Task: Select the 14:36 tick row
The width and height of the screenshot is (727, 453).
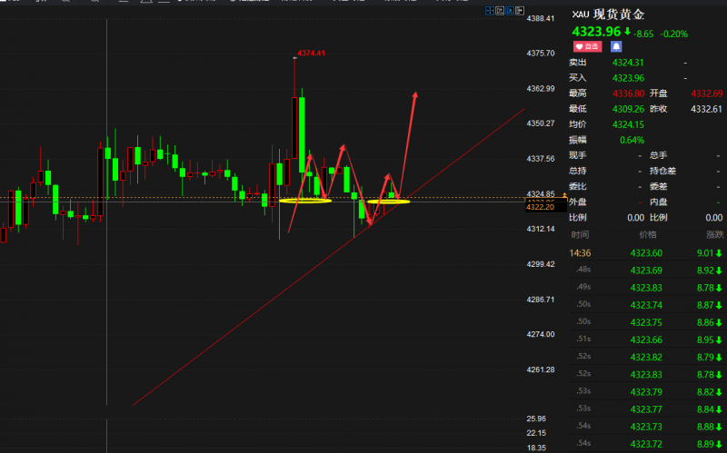Action: [x=645, y=253]
